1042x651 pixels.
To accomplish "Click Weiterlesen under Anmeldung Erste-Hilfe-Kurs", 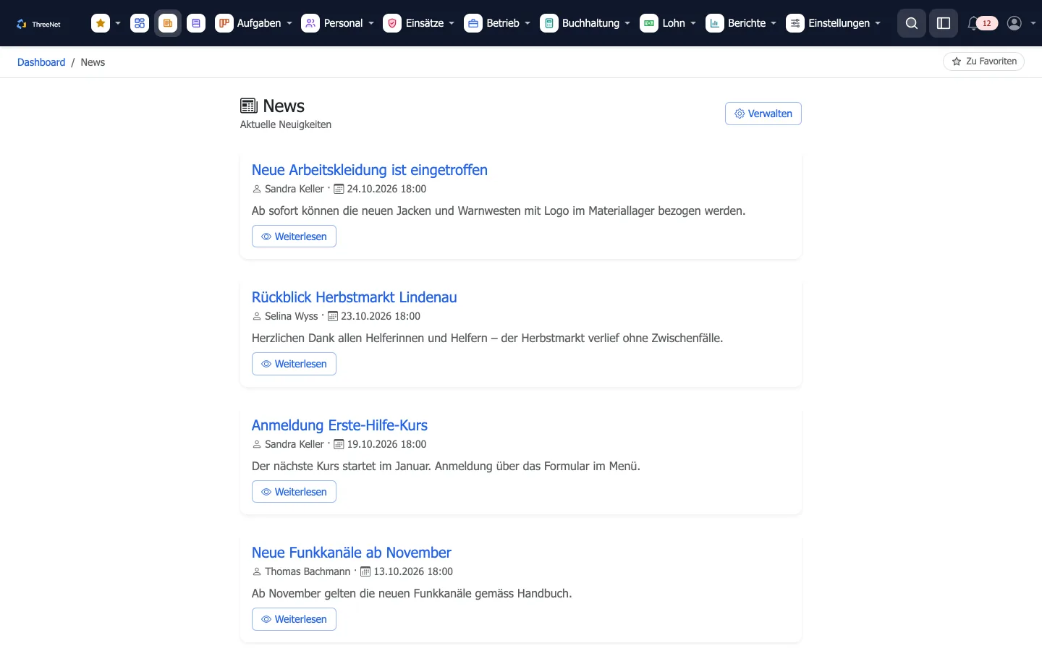I will (294, 492).
